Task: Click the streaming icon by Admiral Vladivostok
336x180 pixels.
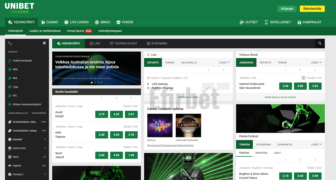Action: click(303, 78)
